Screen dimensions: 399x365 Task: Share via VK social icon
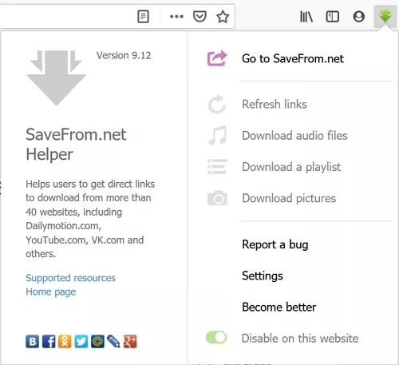tap(33, 341)
